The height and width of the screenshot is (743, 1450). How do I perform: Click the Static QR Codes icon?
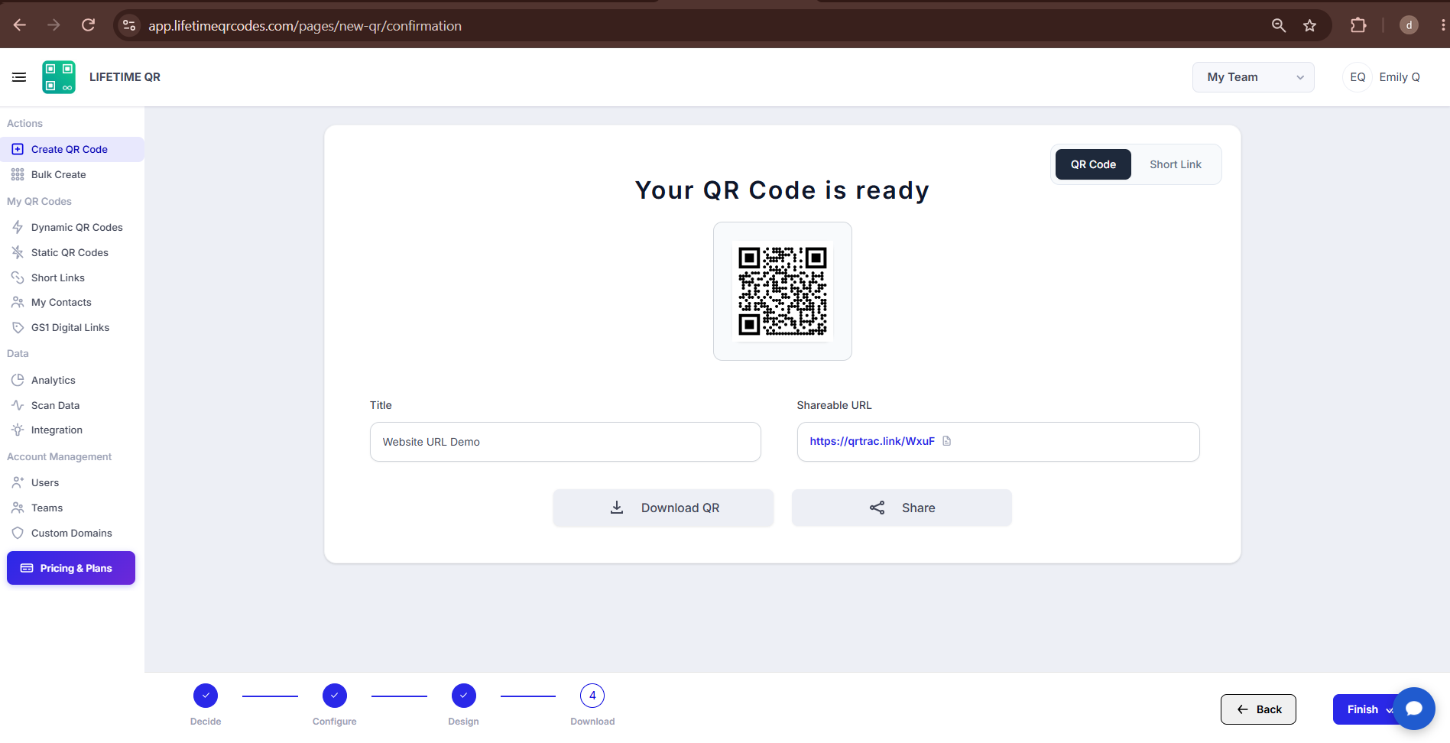click(x=18, y=252)
